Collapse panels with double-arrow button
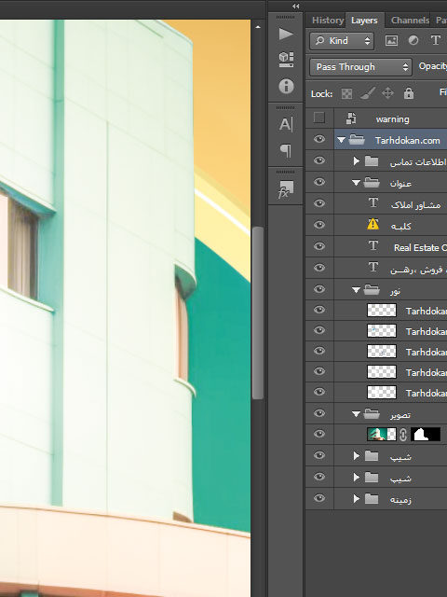This screenshot has height=597, width=447. coord(296,7)
